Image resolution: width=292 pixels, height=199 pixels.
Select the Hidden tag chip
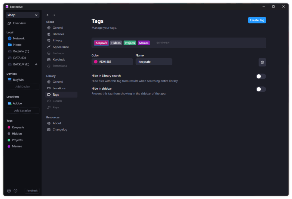click(x=116, y=43)
